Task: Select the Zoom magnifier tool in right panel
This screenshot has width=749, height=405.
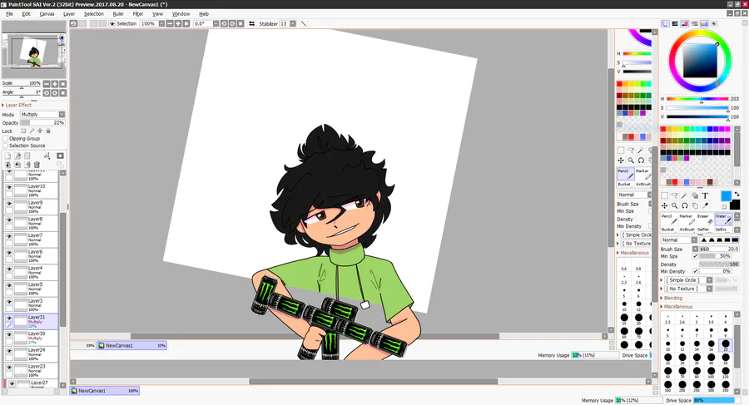Action: 674,206
